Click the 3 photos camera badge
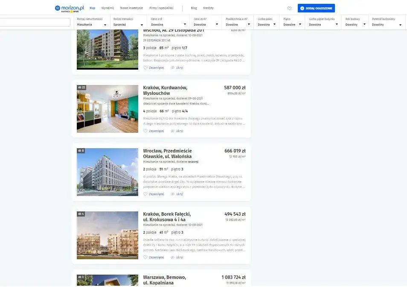This screenshot has height=287, width=407. (81, 277)
